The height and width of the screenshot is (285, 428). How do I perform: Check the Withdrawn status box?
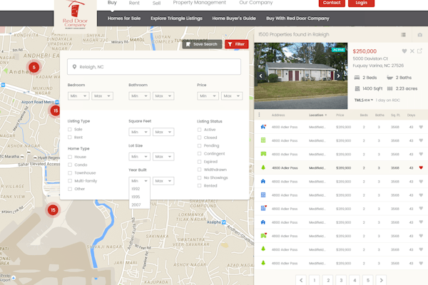[x=199, y=170]
